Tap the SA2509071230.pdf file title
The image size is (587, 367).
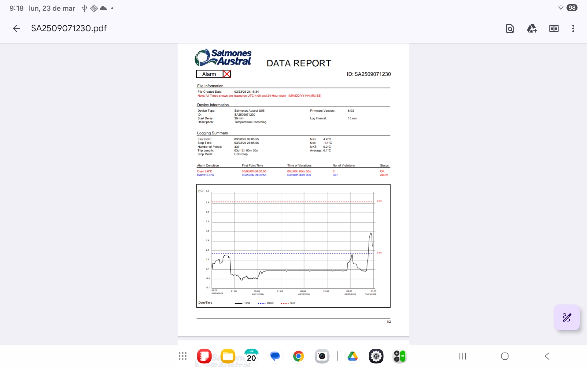click(x=69, y=28)
